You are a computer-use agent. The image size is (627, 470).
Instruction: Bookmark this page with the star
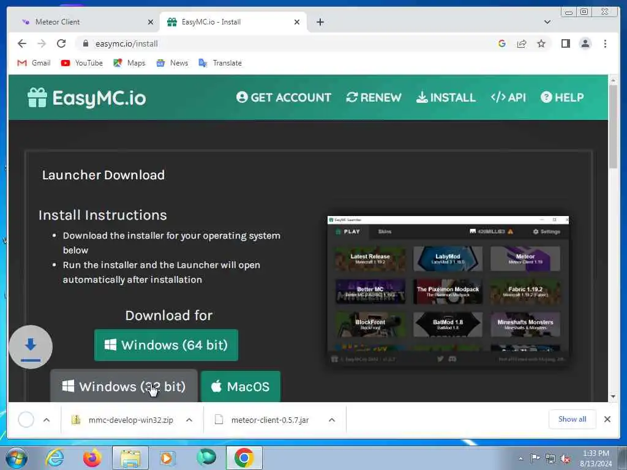pos(541,43)
